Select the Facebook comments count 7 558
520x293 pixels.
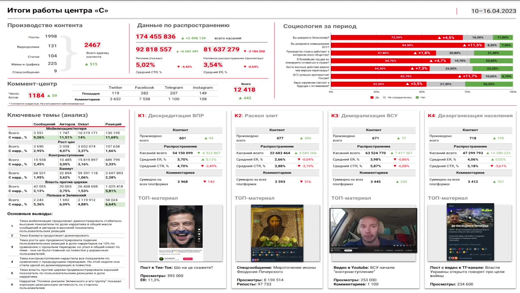pyautogui.click(x=145, y=99)
